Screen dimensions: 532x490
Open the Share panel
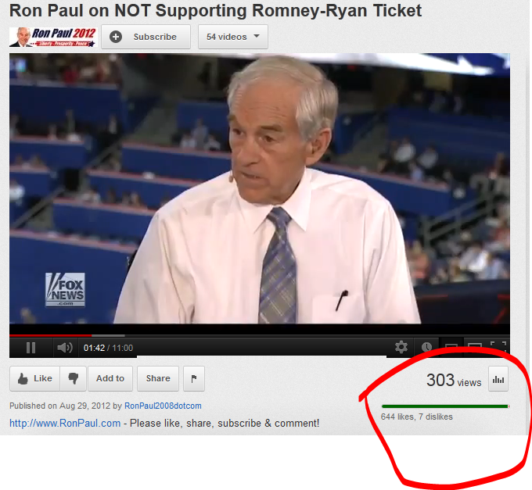point(158,378)
